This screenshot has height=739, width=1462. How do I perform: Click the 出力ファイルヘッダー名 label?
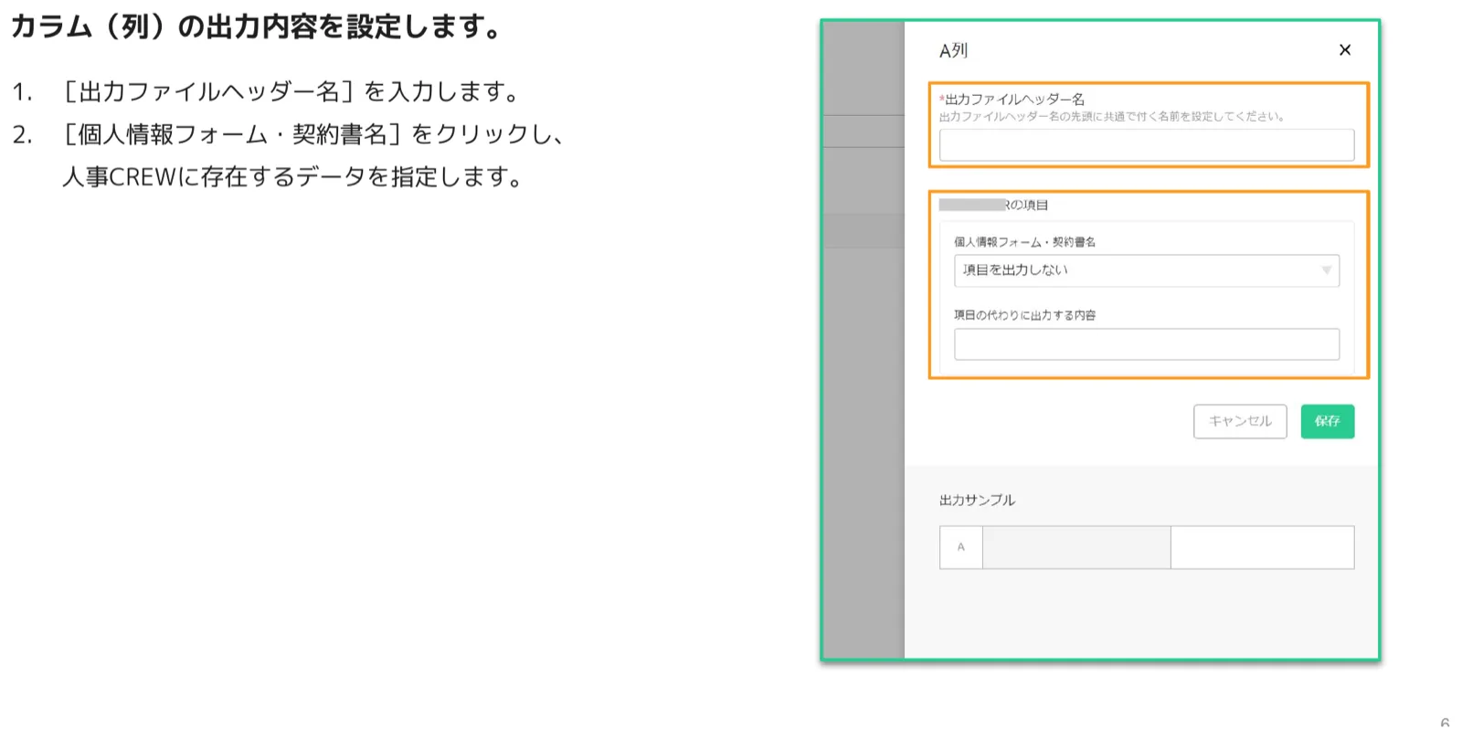pos(1014,99)
